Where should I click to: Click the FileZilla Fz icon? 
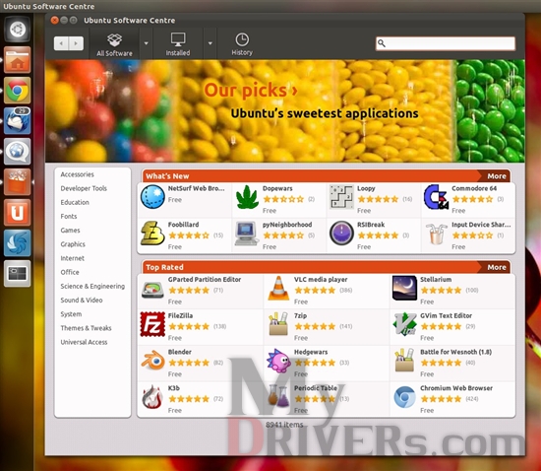(x=152, y=324)
